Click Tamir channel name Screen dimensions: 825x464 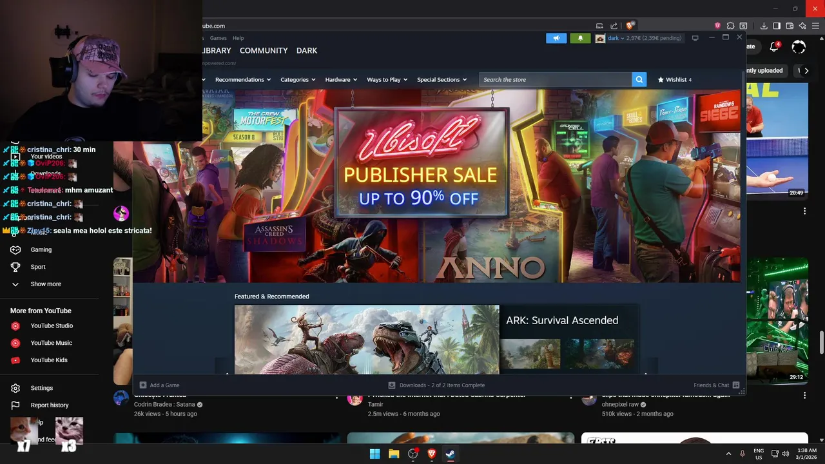click(x=375, y=405)
